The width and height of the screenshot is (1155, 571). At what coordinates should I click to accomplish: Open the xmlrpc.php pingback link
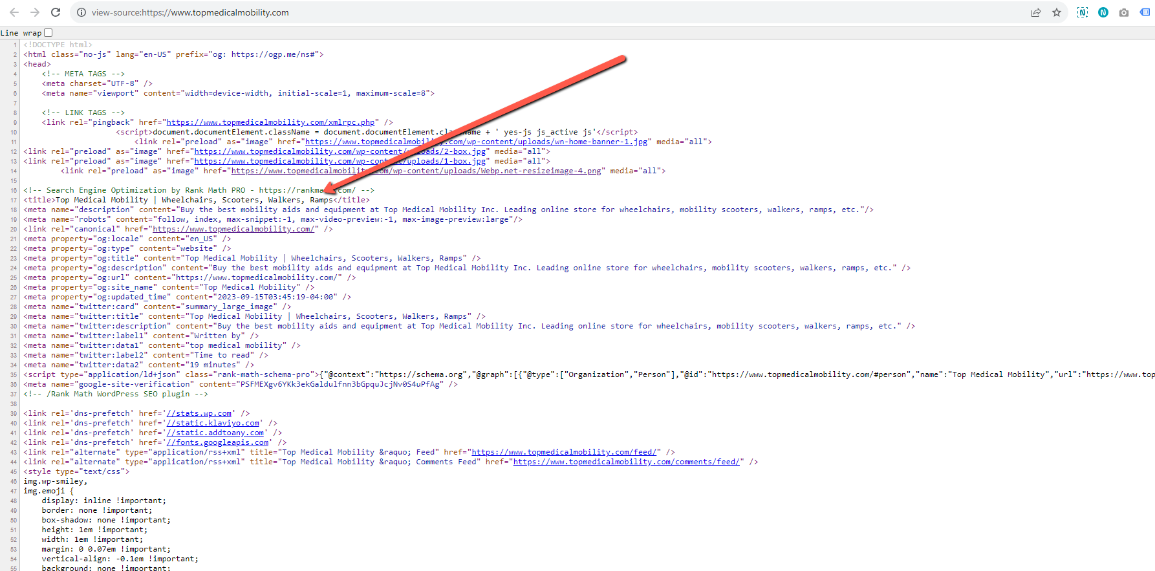tap(271, 122)
